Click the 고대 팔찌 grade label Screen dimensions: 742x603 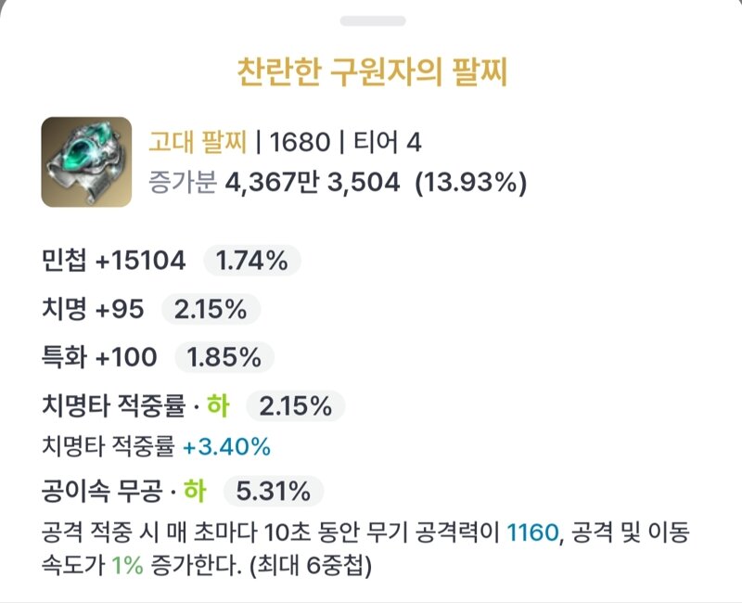[198, 142]
